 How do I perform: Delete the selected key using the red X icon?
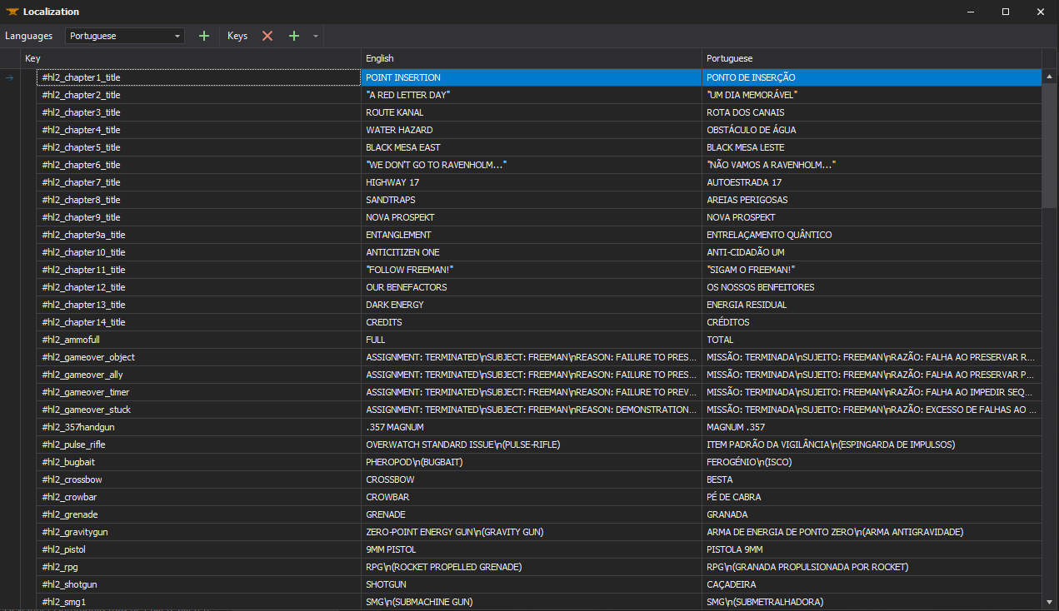click(x=267, y=36)
